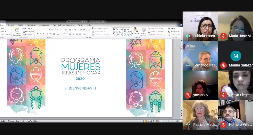Select the rectangle shape in shapes gallery
Image resolution: width=253 pixels, height=135 pixels.
(x=122, y=29)
